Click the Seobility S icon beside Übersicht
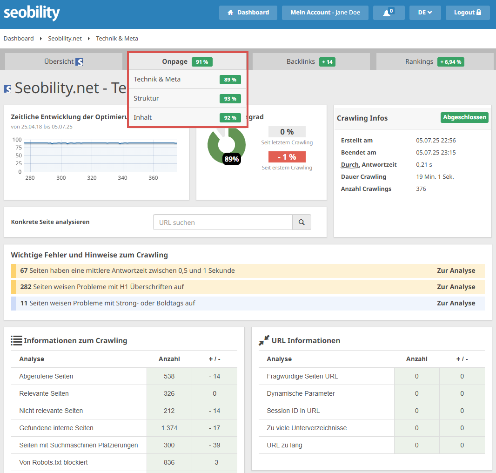Screen dimensions: 496x473 click(x=80, y=62)
